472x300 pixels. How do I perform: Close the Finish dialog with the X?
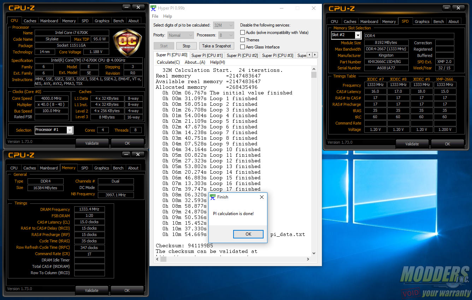coord(262,197)
